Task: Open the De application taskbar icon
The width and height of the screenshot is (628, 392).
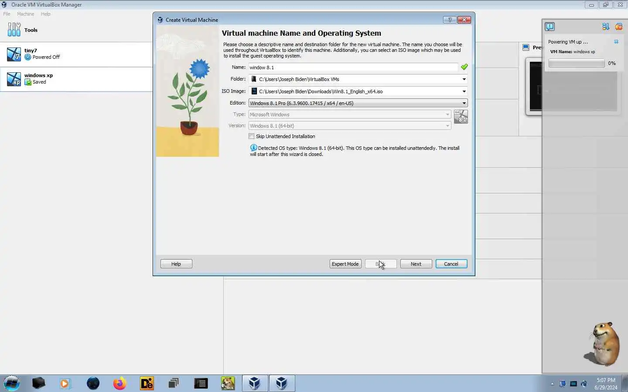Action: tap(147, 383)
